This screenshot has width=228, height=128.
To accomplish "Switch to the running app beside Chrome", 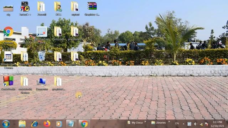I will coord(71,124).
